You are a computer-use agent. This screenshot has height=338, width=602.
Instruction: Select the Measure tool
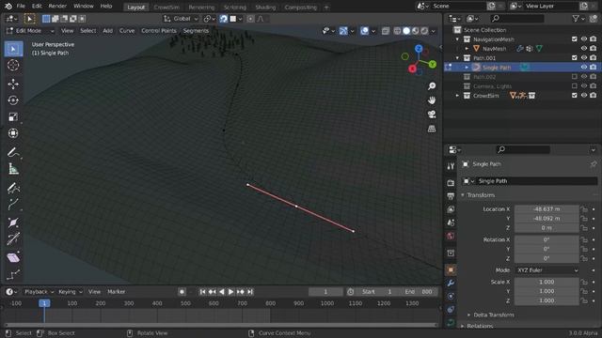(13, 169)
